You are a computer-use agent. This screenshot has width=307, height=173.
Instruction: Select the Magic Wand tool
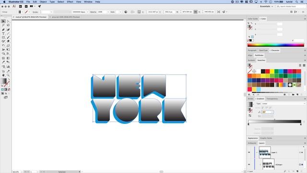[3, 25]
